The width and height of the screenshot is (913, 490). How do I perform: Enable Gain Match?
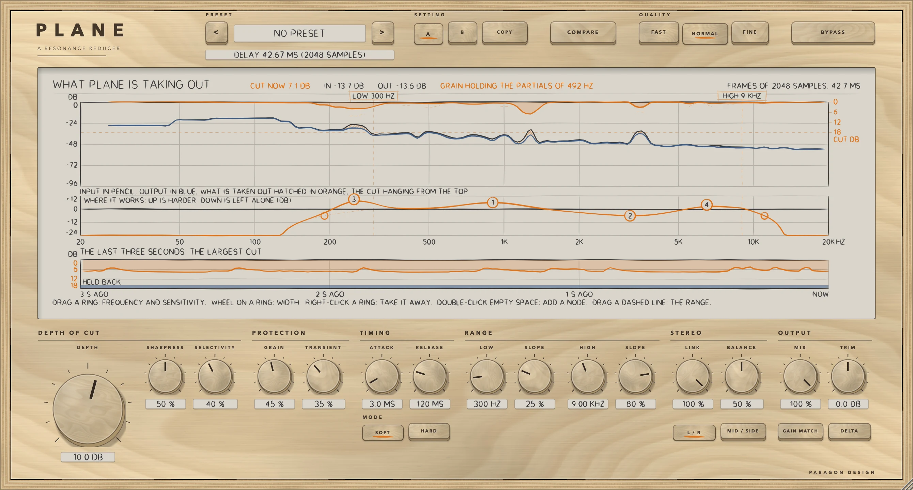pos(800,431)
